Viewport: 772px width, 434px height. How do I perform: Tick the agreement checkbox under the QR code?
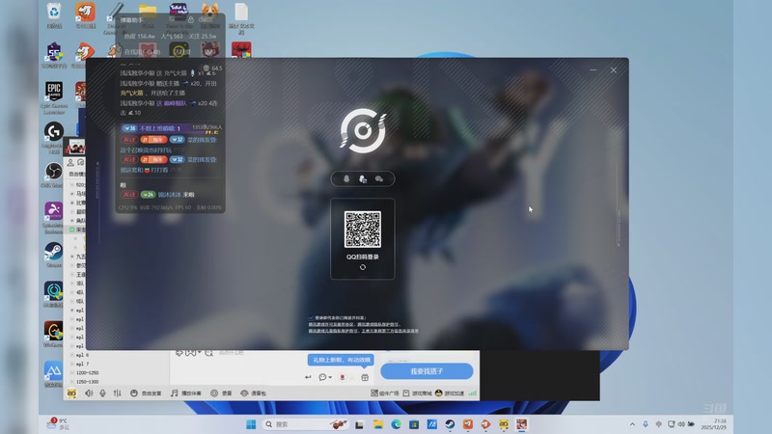(311, 318)
